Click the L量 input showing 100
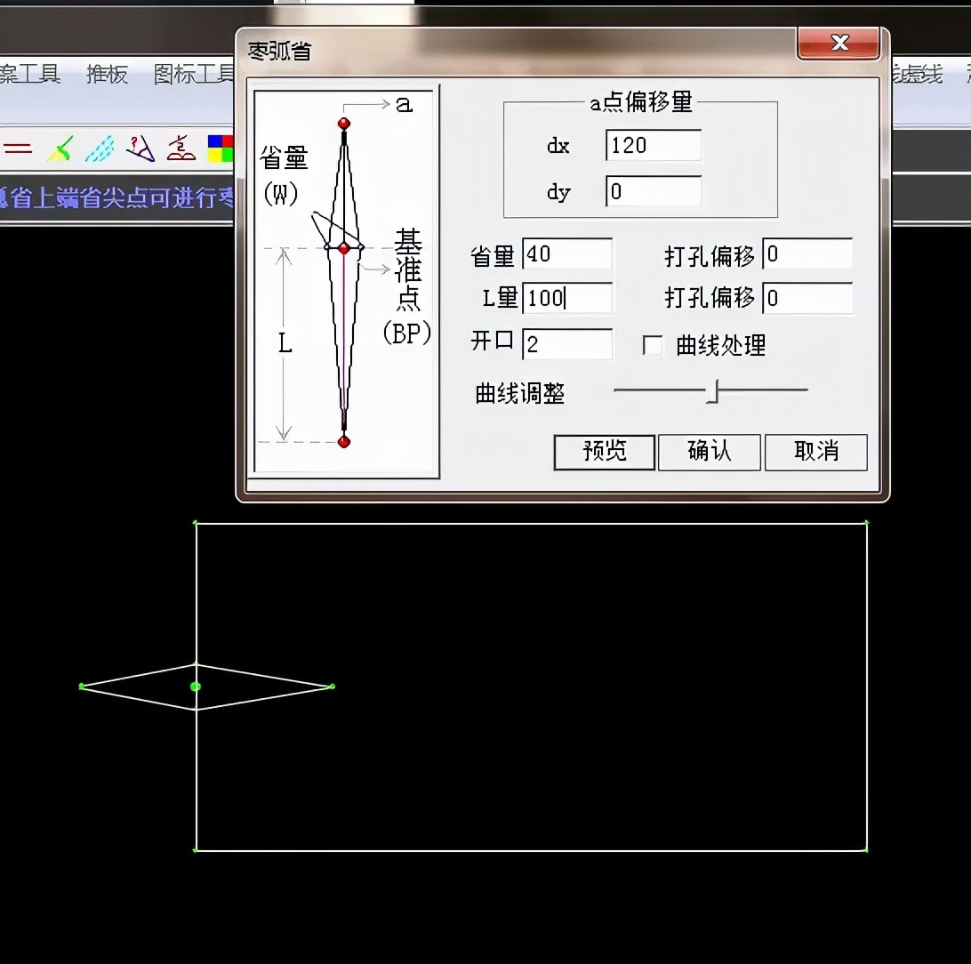The height and width of the screenshot is (964, 971). tap(567, 299)
